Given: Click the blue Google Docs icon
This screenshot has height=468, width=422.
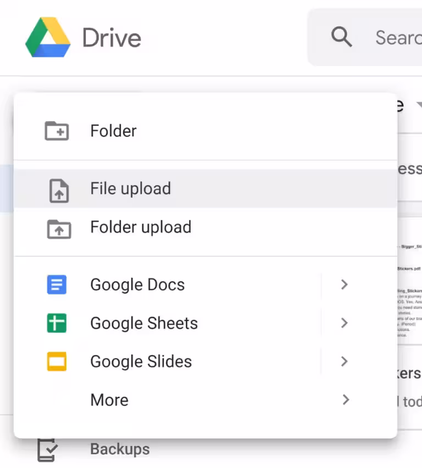Looking at the screenshot, I should tap(57, 285).
